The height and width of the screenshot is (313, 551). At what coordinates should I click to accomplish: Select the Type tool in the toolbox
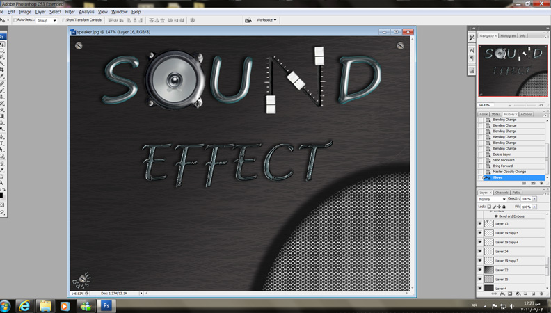pyautogui.click(x=2, y=143)
